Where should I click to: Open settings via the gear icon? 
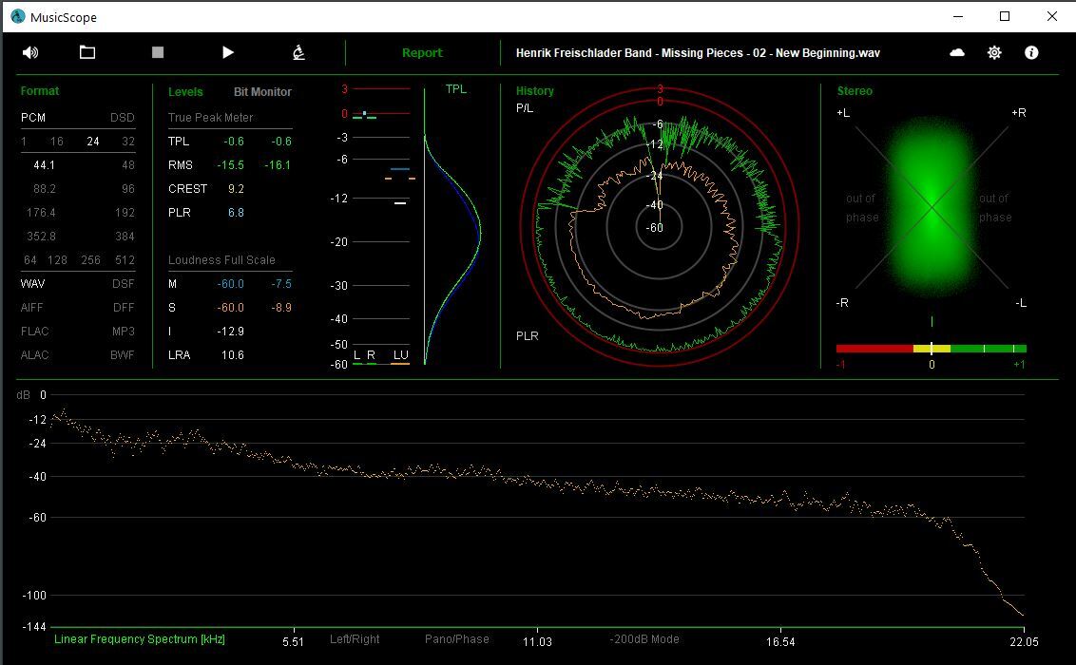[994, 53]
